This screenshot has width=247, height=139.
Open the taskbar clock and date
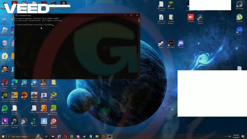tap(236, 136)
